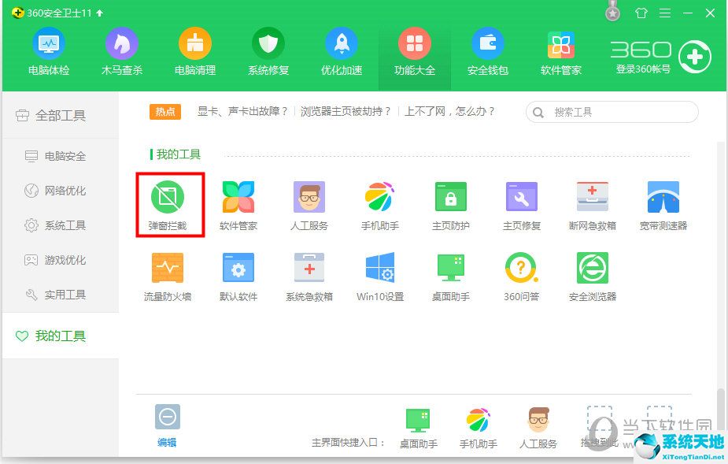This screenshot has width=728, height=464.
Task: Launch 主页修复 tool
Action: tap(521, 205)
